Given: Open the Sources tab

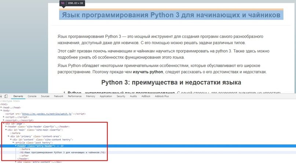Looking at the screenshot, I should 45,96.
